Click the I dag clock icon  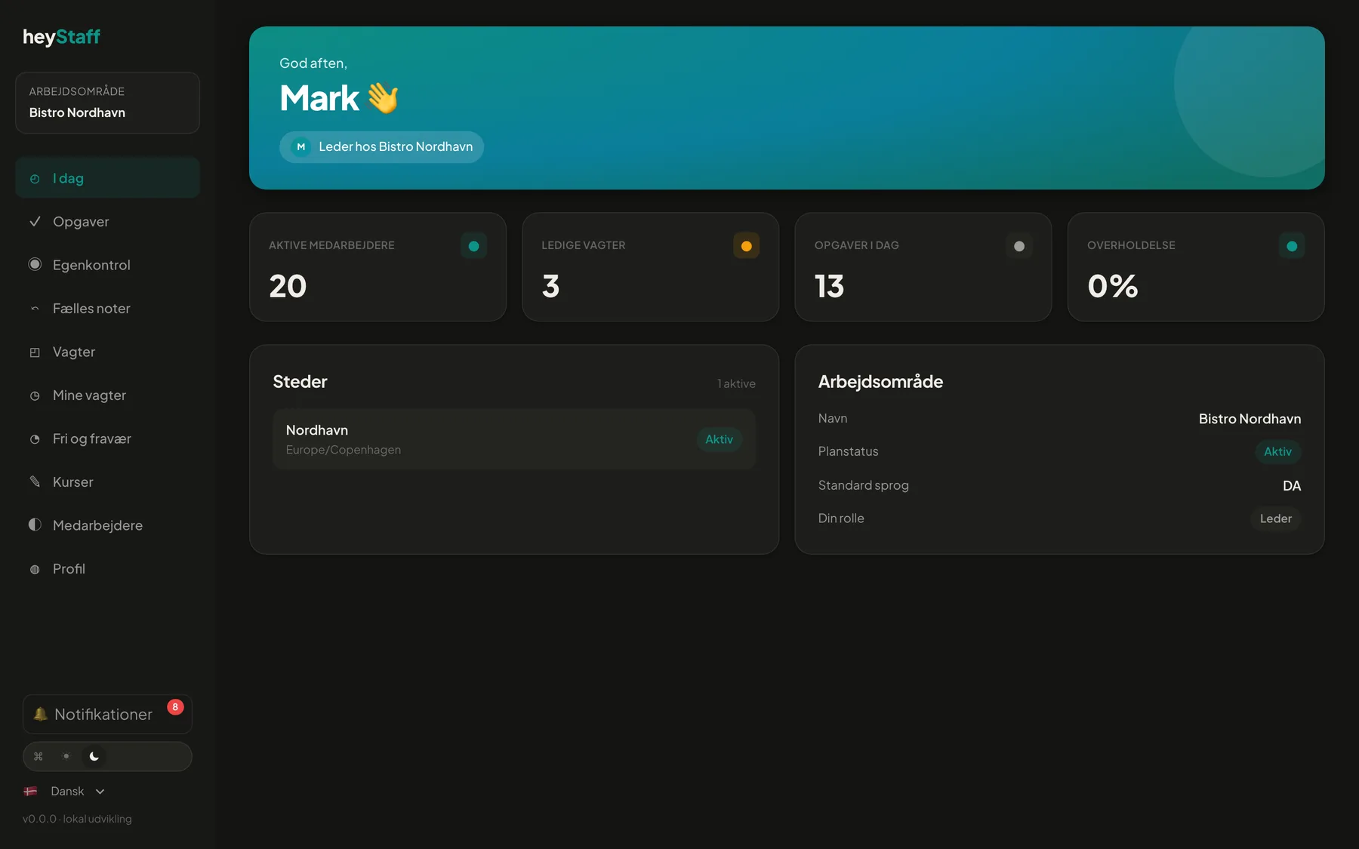pyautogui.click(x=35, y=179)
